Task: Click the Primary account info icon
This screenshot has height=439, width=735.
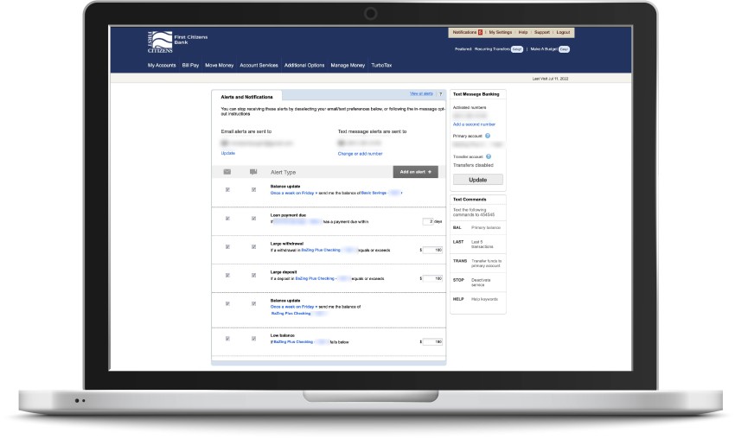Action: pyautogui.click(x=488, y=136)
